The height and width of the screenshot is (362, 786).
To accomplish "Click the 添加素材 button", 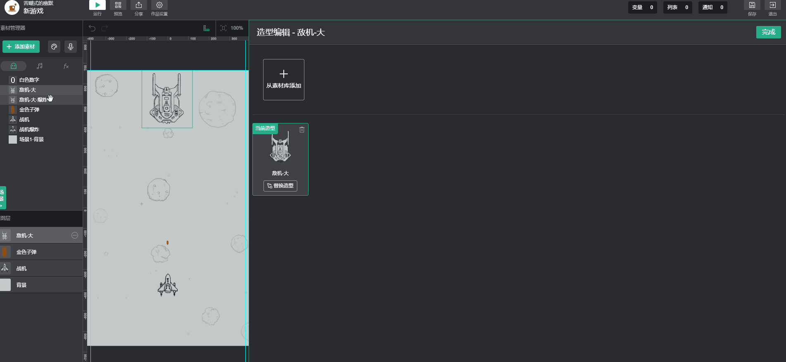I will (x=21, y=47).
